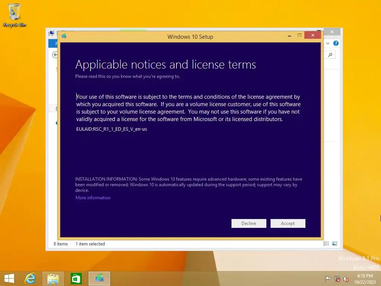Open File Explorer from the taskbar
This screenshot has width=381, height=286.
pos(53,279)
